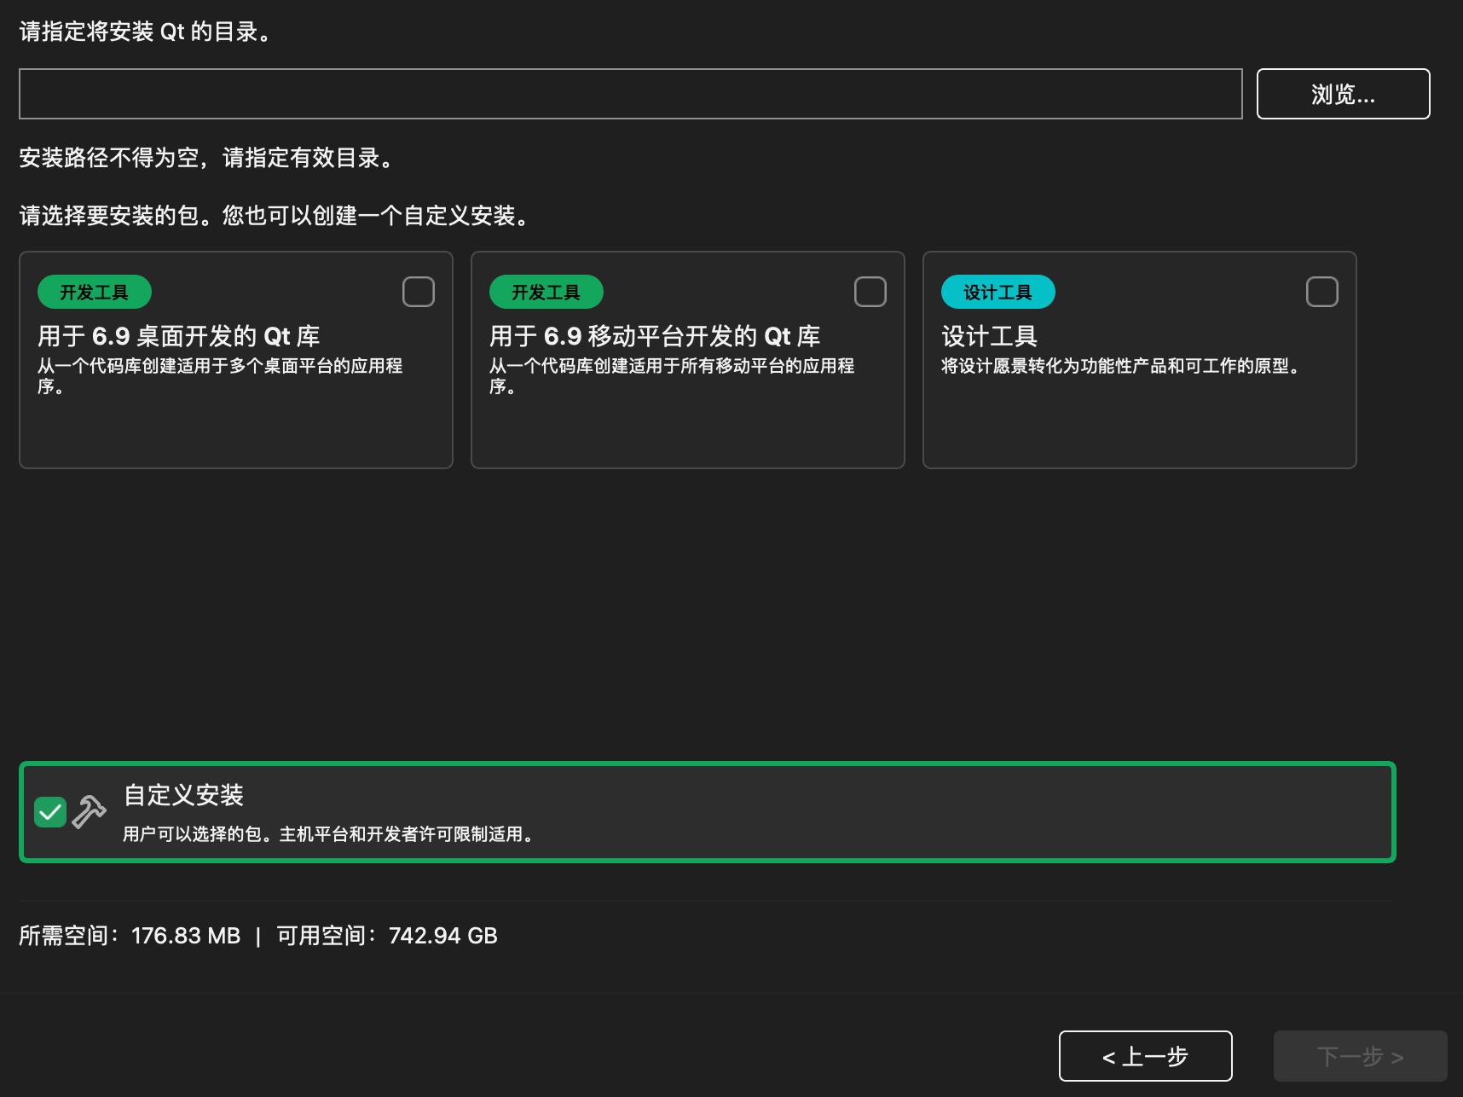Click the 可用空间: 742.94 GB text
The height and width of the screenshot is (1097, 1463).
click(x=387, y=936)
